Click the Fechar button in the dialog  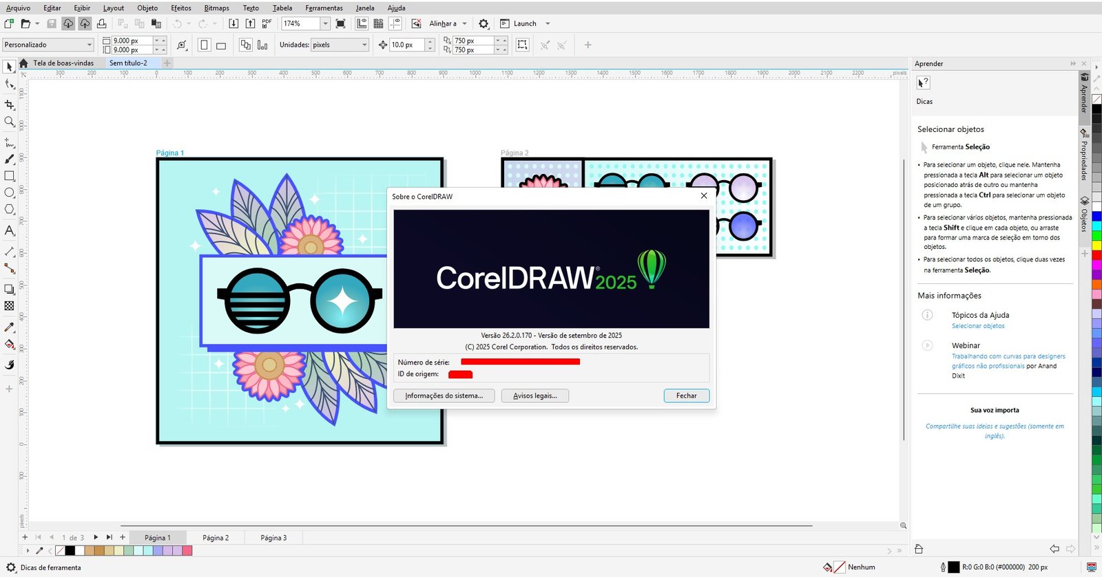point(687,395)
